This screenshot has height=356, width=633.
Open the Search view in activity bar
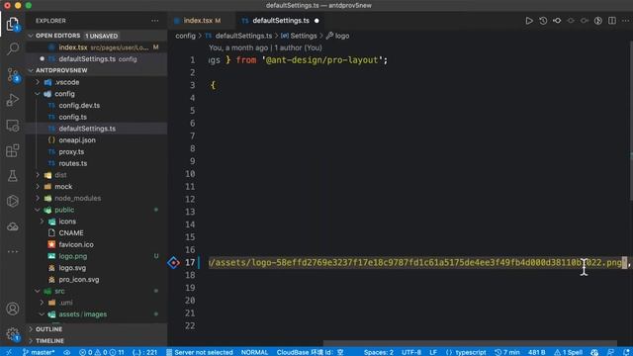click(x=13, y=48)
